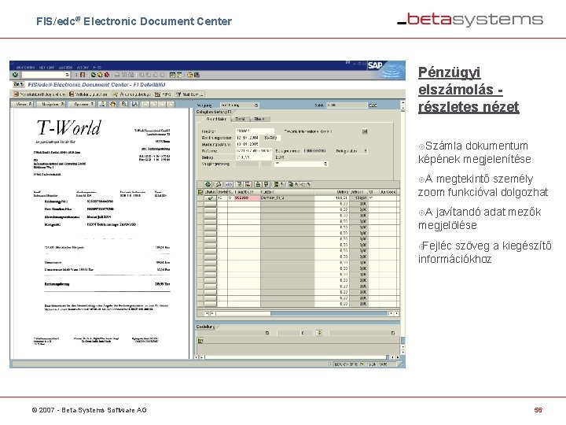The image size is (566, 425).
Task: Click the yellow Exit icon
Action: click(x=100, y=75)
